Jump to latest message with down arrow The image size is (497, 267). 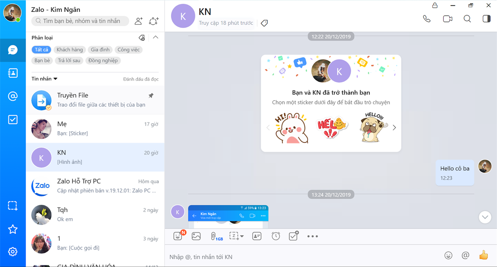pyautogui.click(x=485, y=217)
